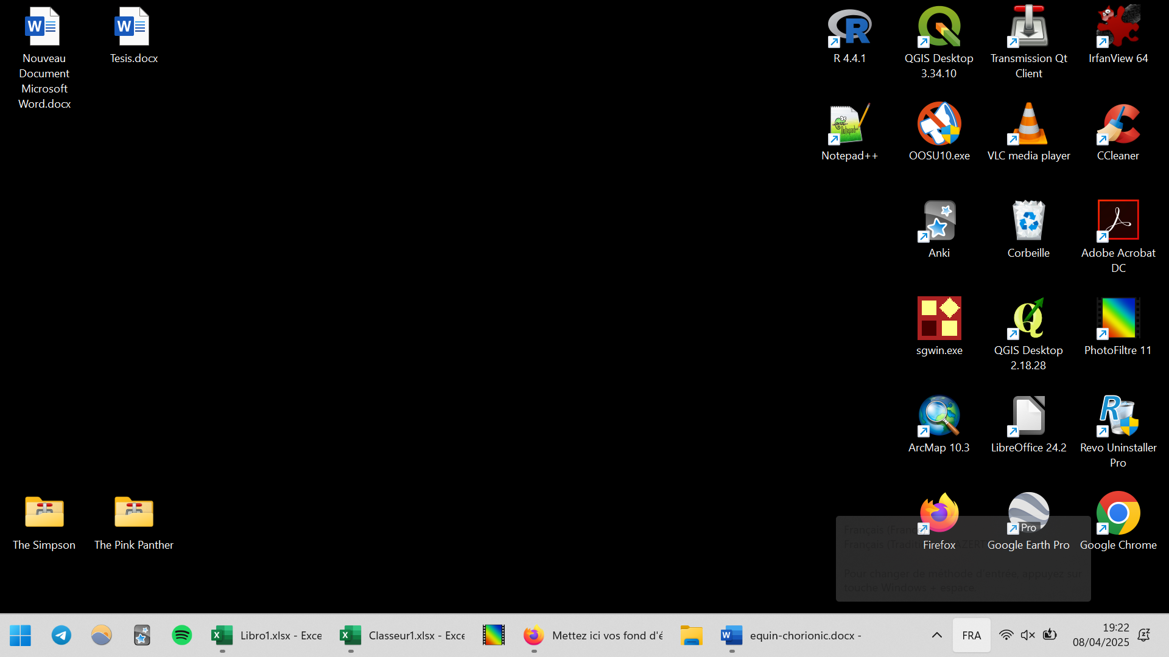Select the PhotoFiltre 11 desktop shortcut

coord(1118,327)
